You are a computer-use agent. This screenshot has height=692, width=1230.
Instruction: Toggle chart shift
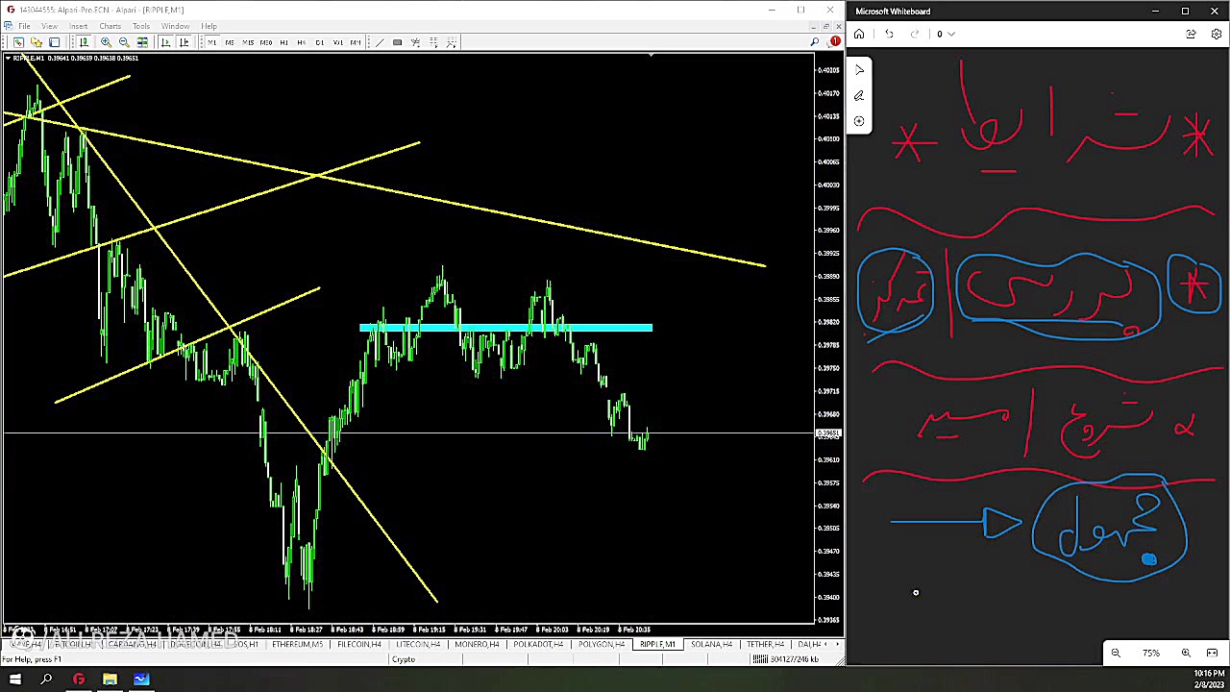pos(184,42)
